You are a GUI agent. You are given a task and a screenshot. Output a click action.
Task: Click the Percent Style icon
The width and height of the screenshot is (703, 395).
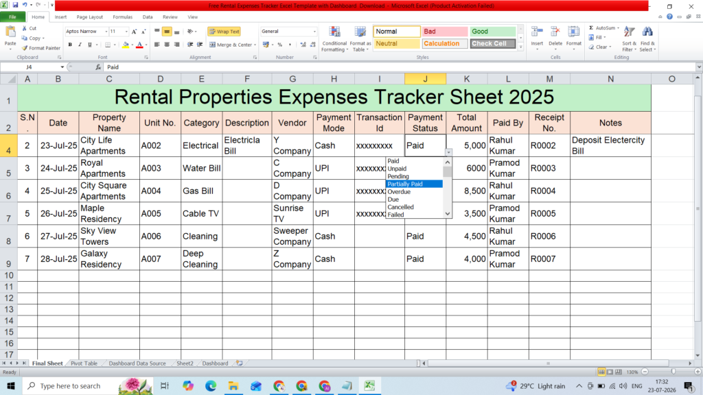(280, 45)
